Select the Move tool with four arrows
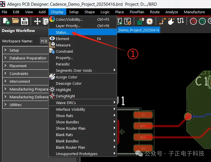 click(x=37, y=21)
